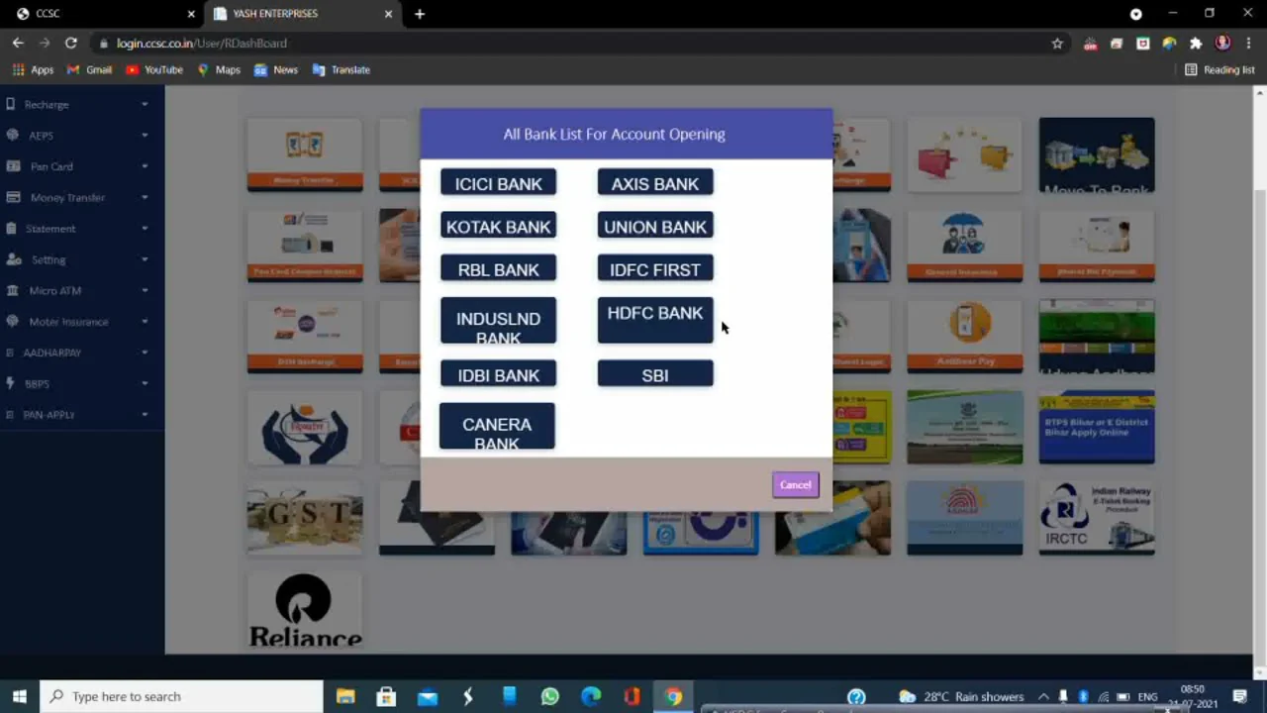
Task: Open the GST service tile
Action: pyautogui.click(x=305, y=518)
